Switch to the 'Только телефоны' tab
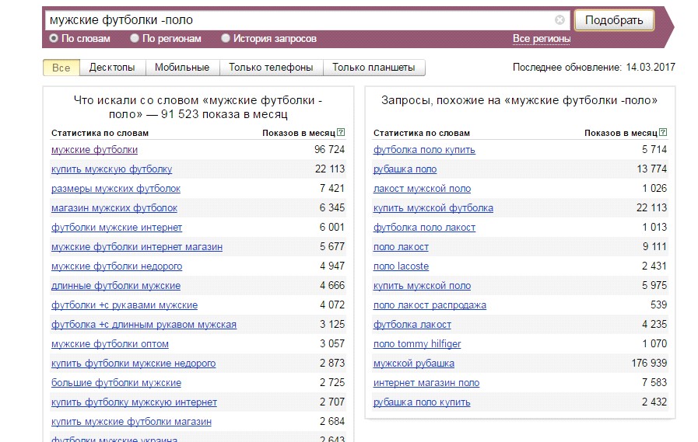 click(271, 68)
